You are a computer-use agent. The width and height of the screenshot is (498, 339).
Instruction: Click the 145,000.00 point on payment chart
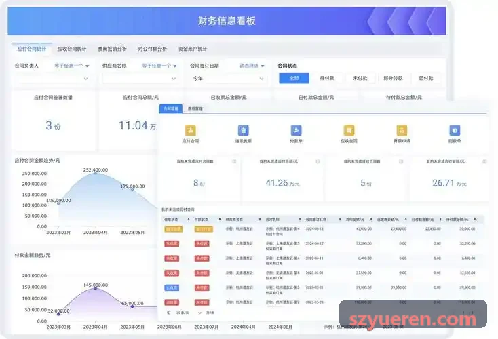click(x=95, y=288)
